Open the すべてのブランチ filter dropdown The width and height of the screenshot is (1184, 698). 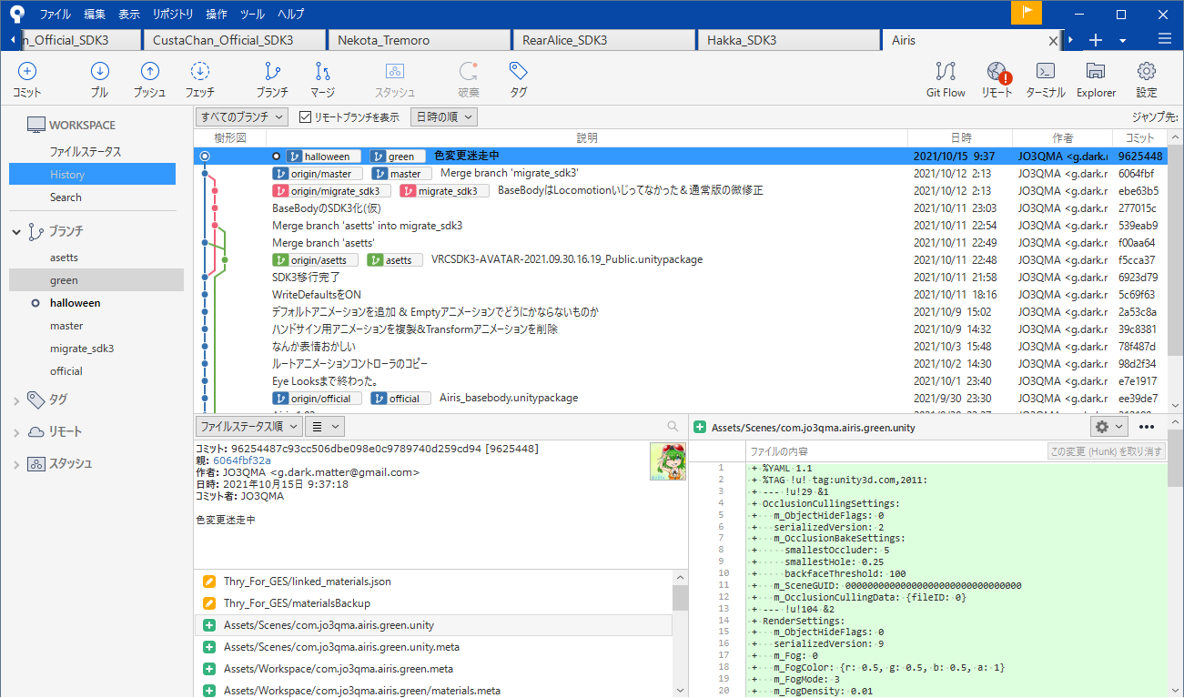241,116
